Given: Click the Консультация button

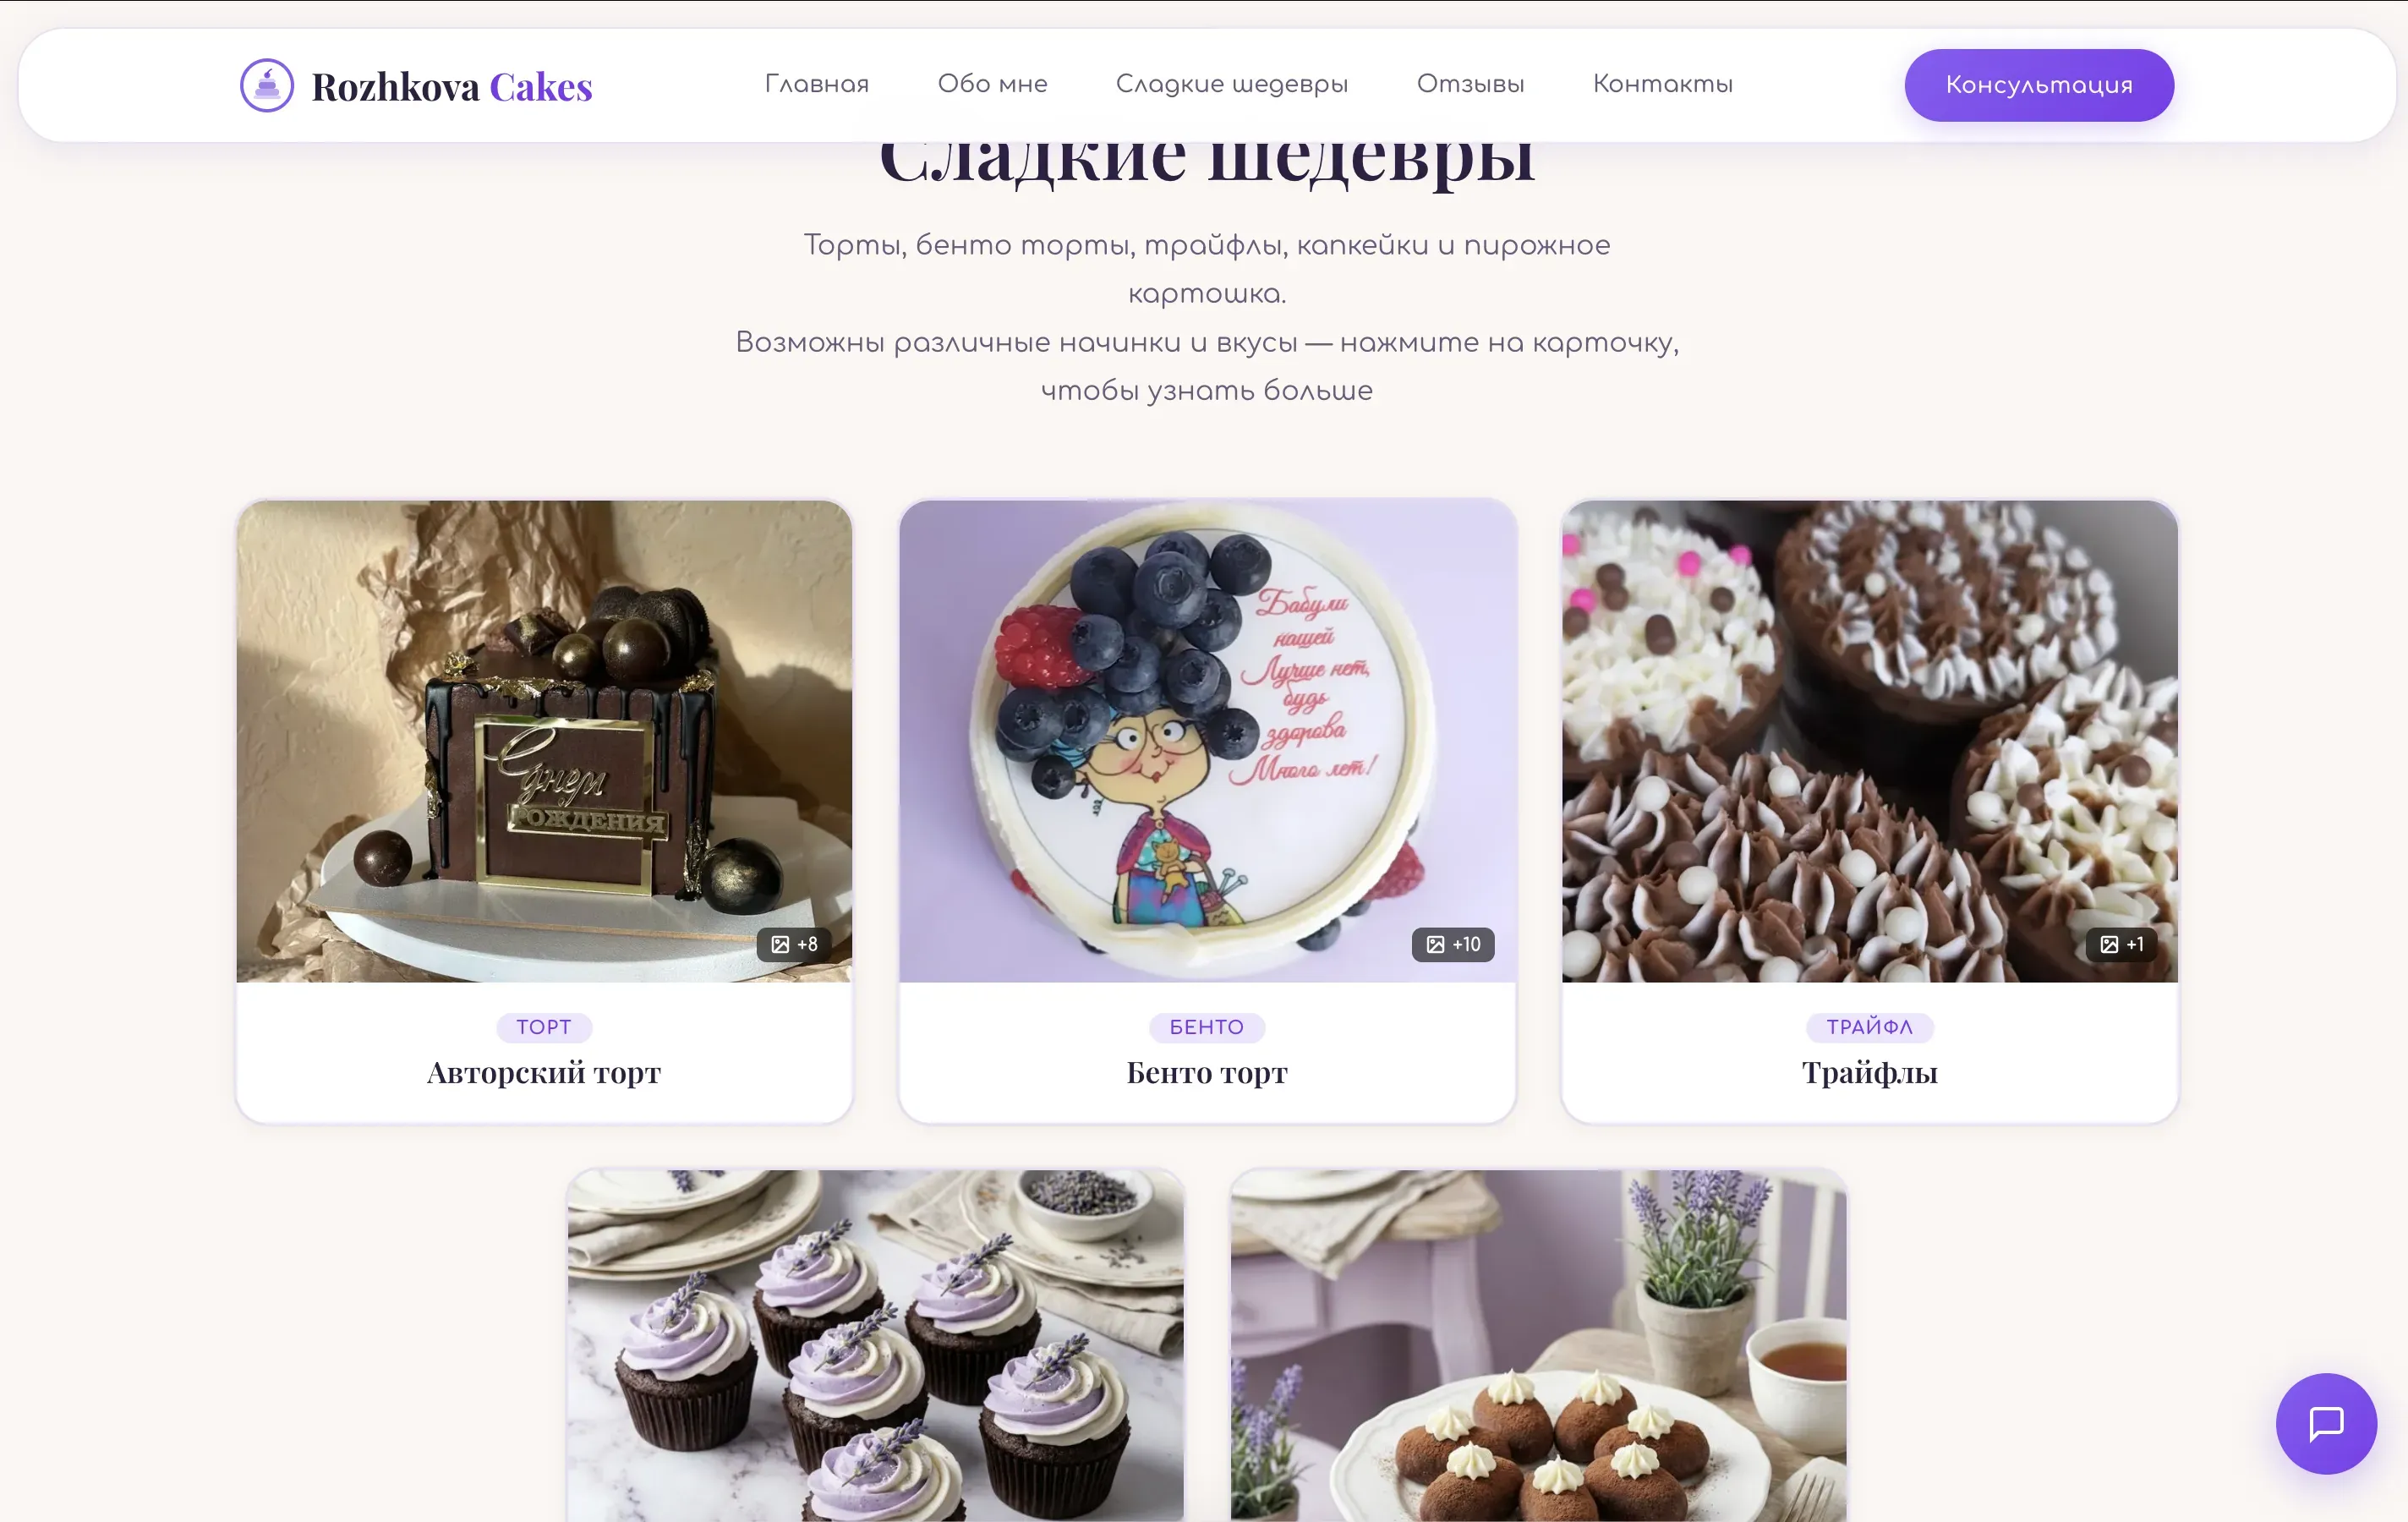Looking at the screenshot, I should pyautogui.click(x=2039, y=86).
